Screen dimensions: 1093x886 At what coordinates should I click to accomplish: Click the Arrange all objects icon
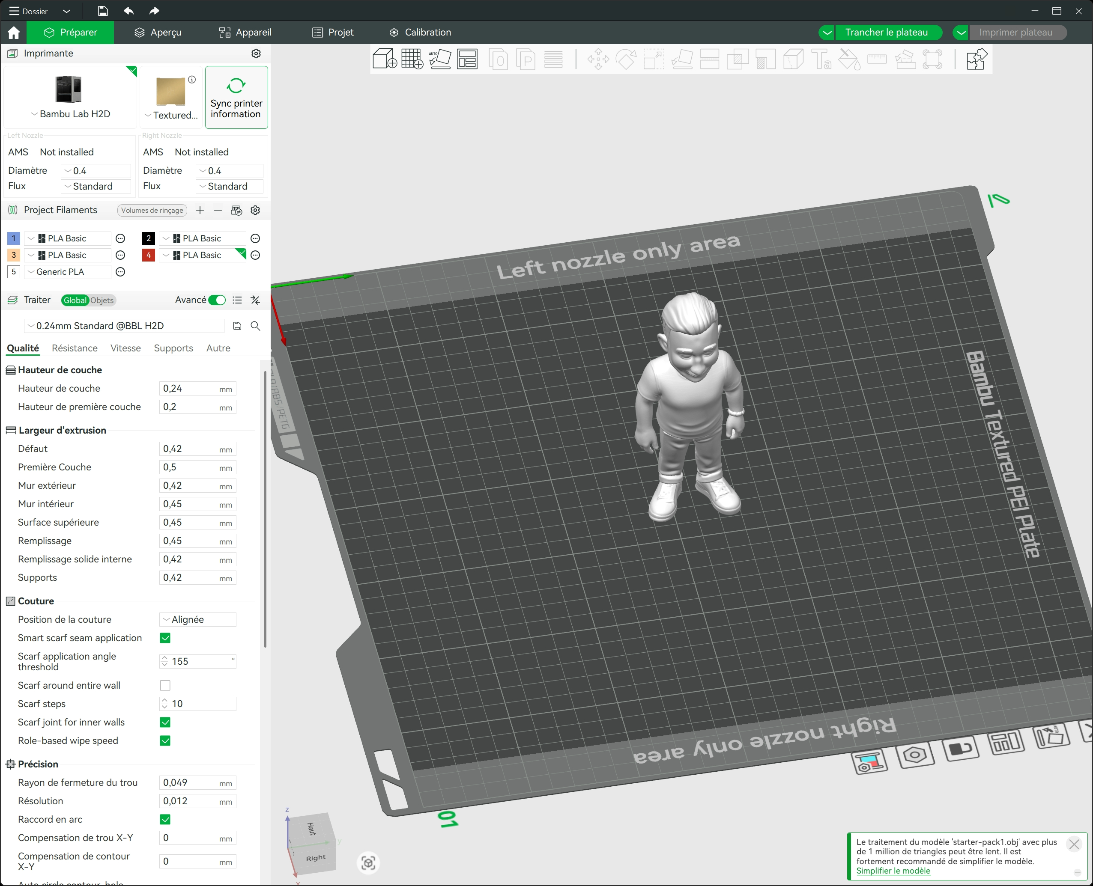coord(467,59)
